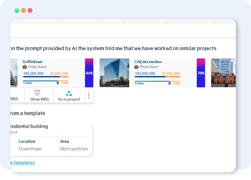
Task: Open the Griffintown project title
Action: point(33,62)
